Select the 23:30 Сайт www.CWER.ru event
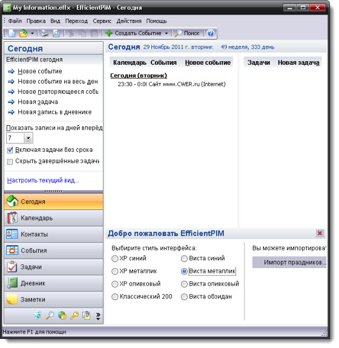 (x=171, y=84)
